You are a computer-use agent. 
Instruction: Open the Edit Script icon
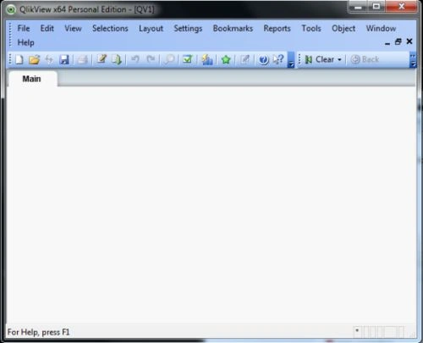point(102,59)
